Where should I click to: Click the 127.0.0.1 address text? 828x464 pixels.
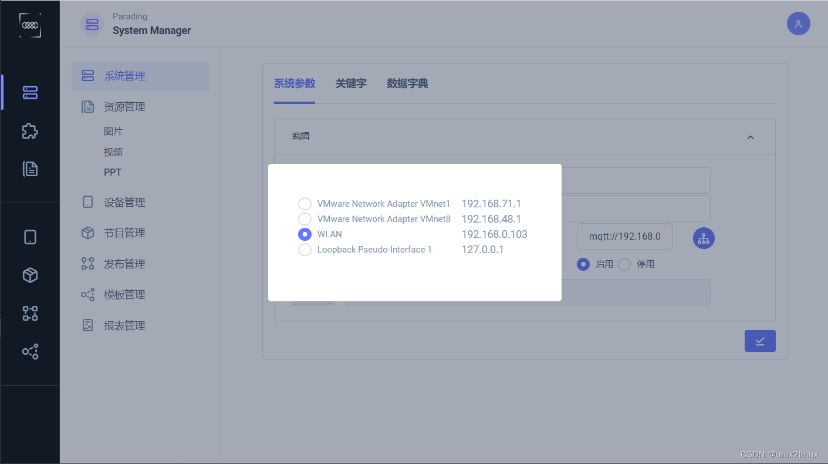(482, 250)
